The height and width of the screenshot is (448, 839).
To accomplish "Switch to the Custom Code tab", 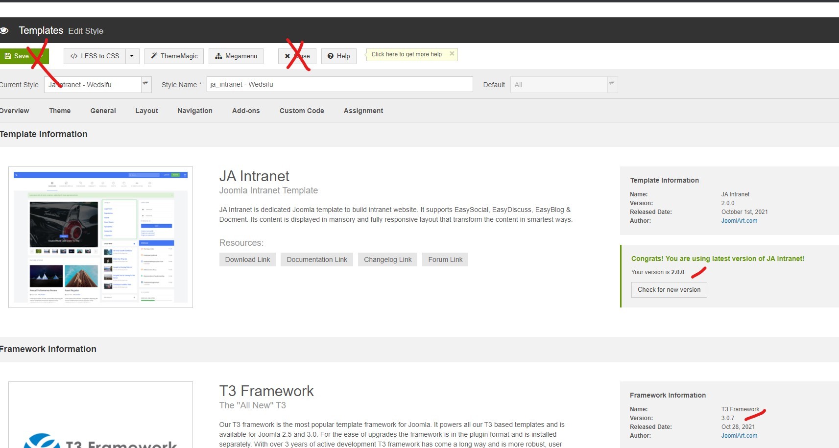I will click(x=302, y=111).
